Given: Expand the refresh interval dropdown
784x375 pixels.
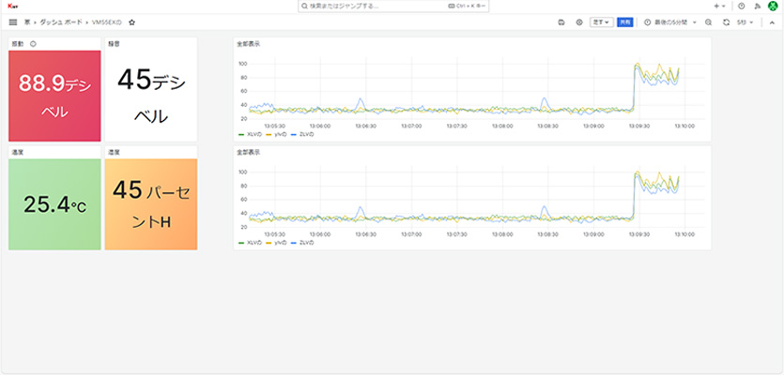Looking at the screenshot, I should pyautogui.click(x=746, y=22).
